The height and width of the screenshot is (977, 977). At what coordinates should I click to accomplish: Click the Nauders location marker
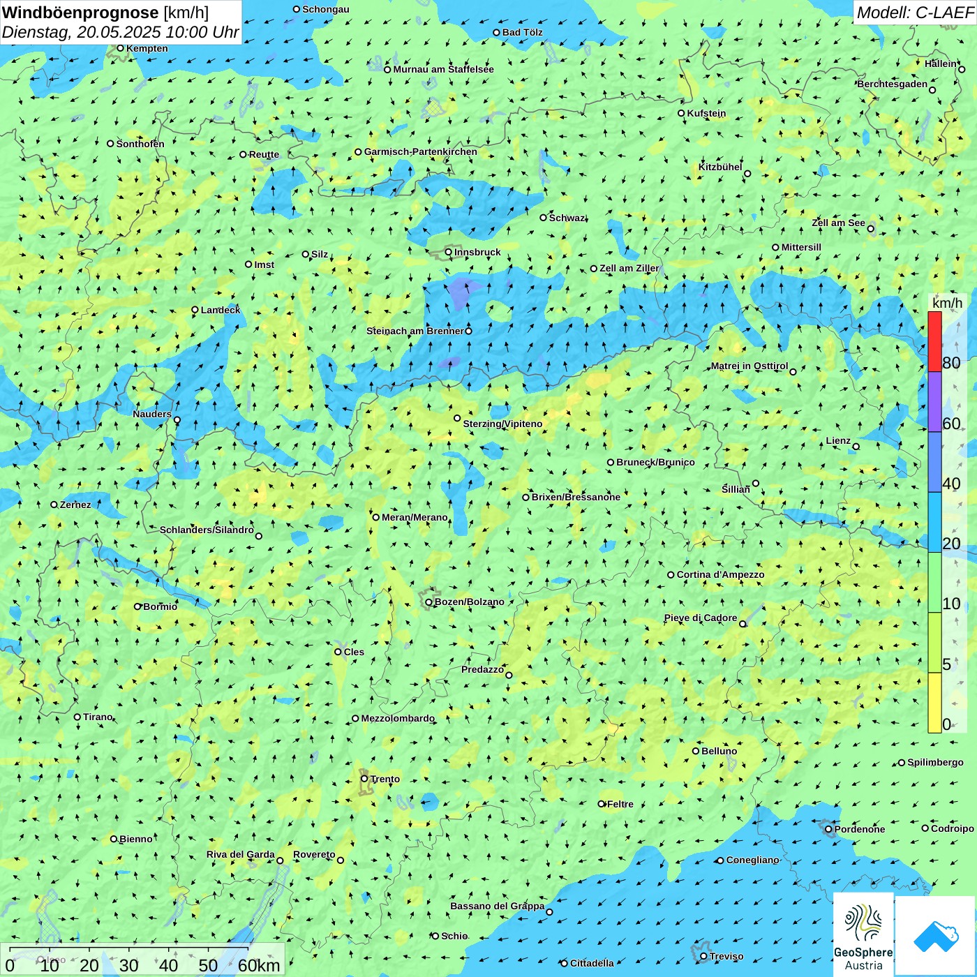click(x=177, y=420)
